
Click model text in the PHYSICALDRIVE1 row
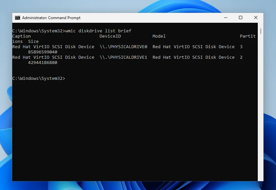[x=194, y=57]
